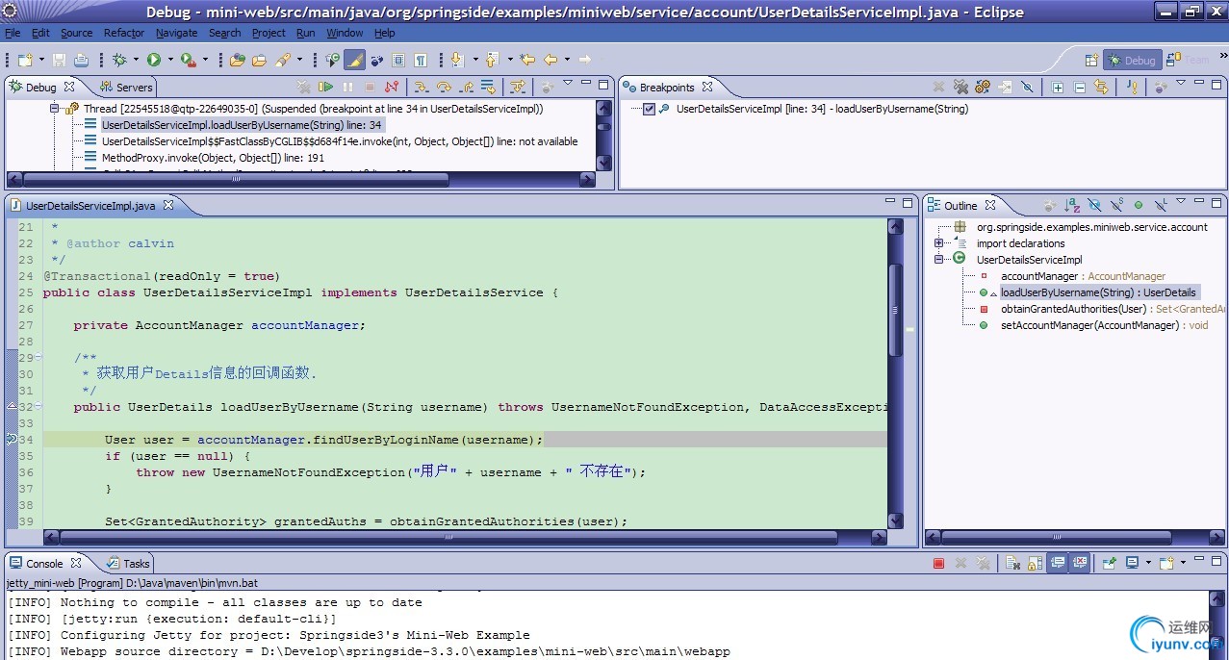Click Drop to Frame in Debug view
This screenshot has height=660, width=1229.
(x=488, y=87)
